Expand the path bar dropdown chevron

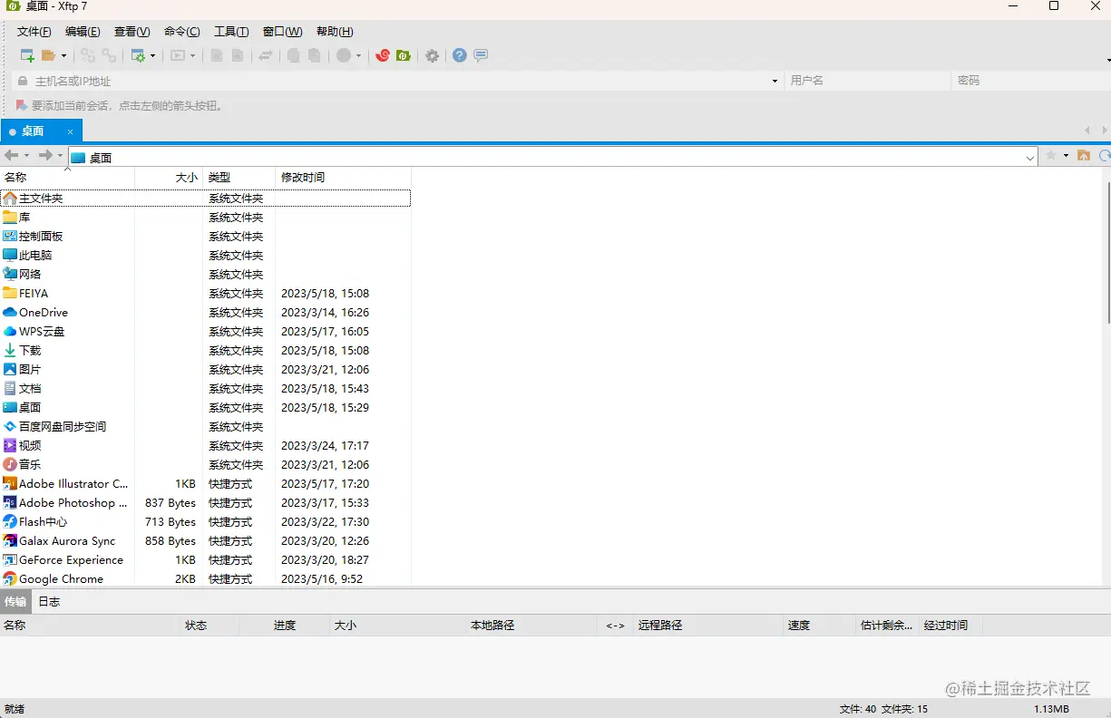coord(1030,158)
